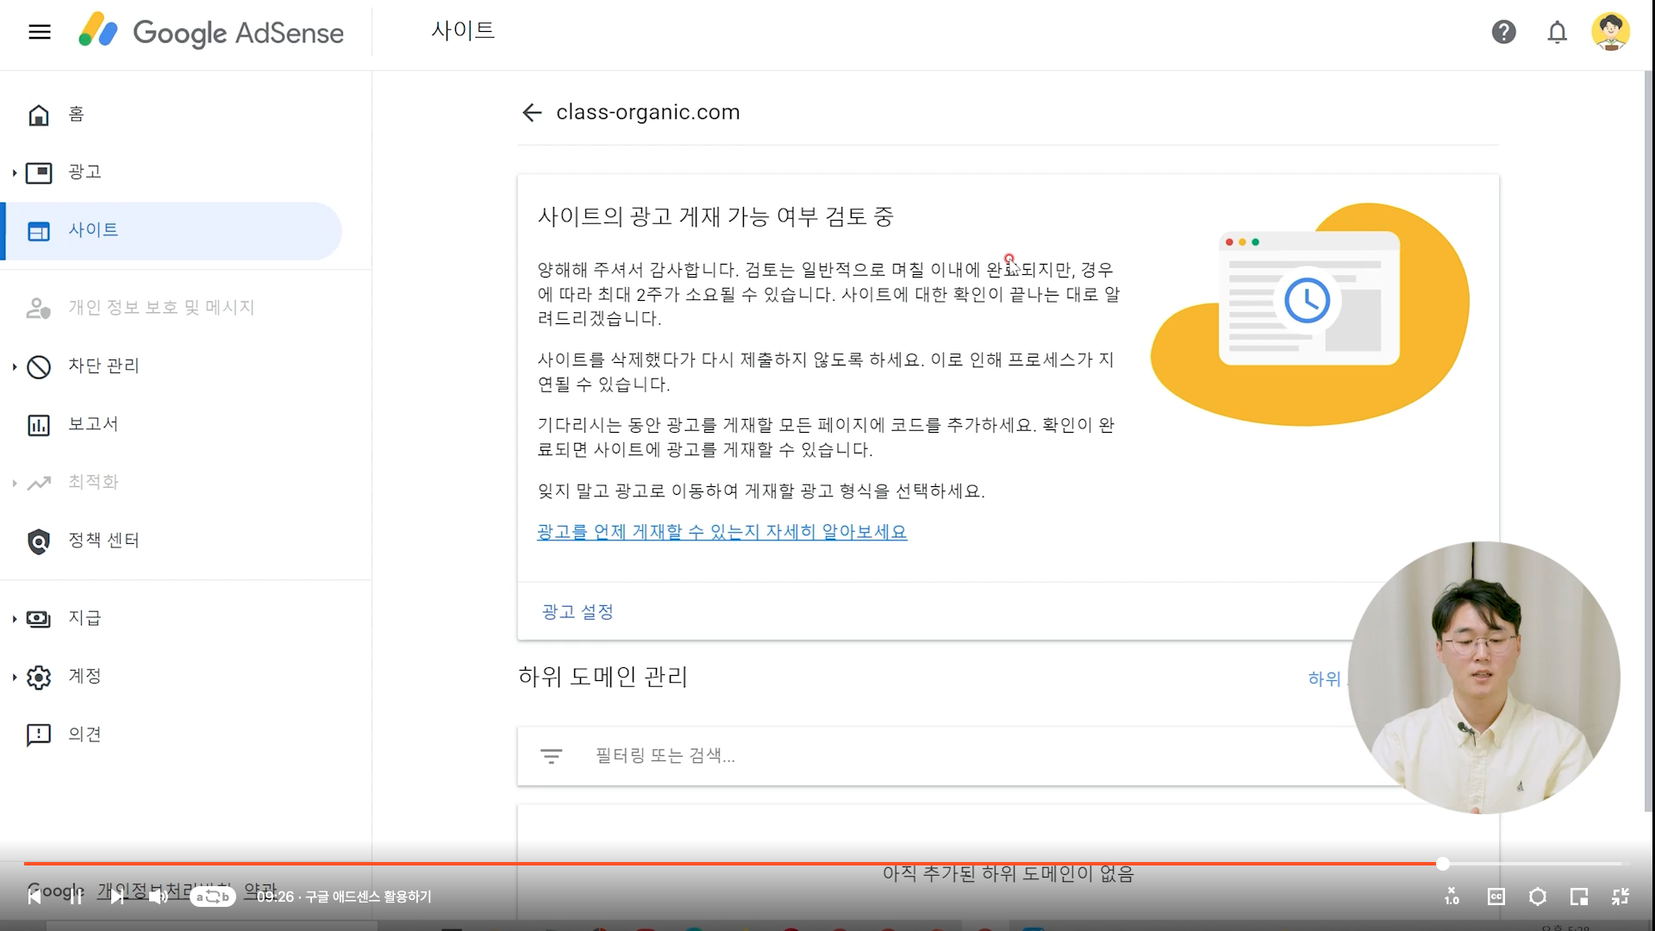Viewport: 1655px width, 931px height.
Task: Open the 광고를 언제 게재할 수 있는지 link
Action: click(x=721, y=532)
